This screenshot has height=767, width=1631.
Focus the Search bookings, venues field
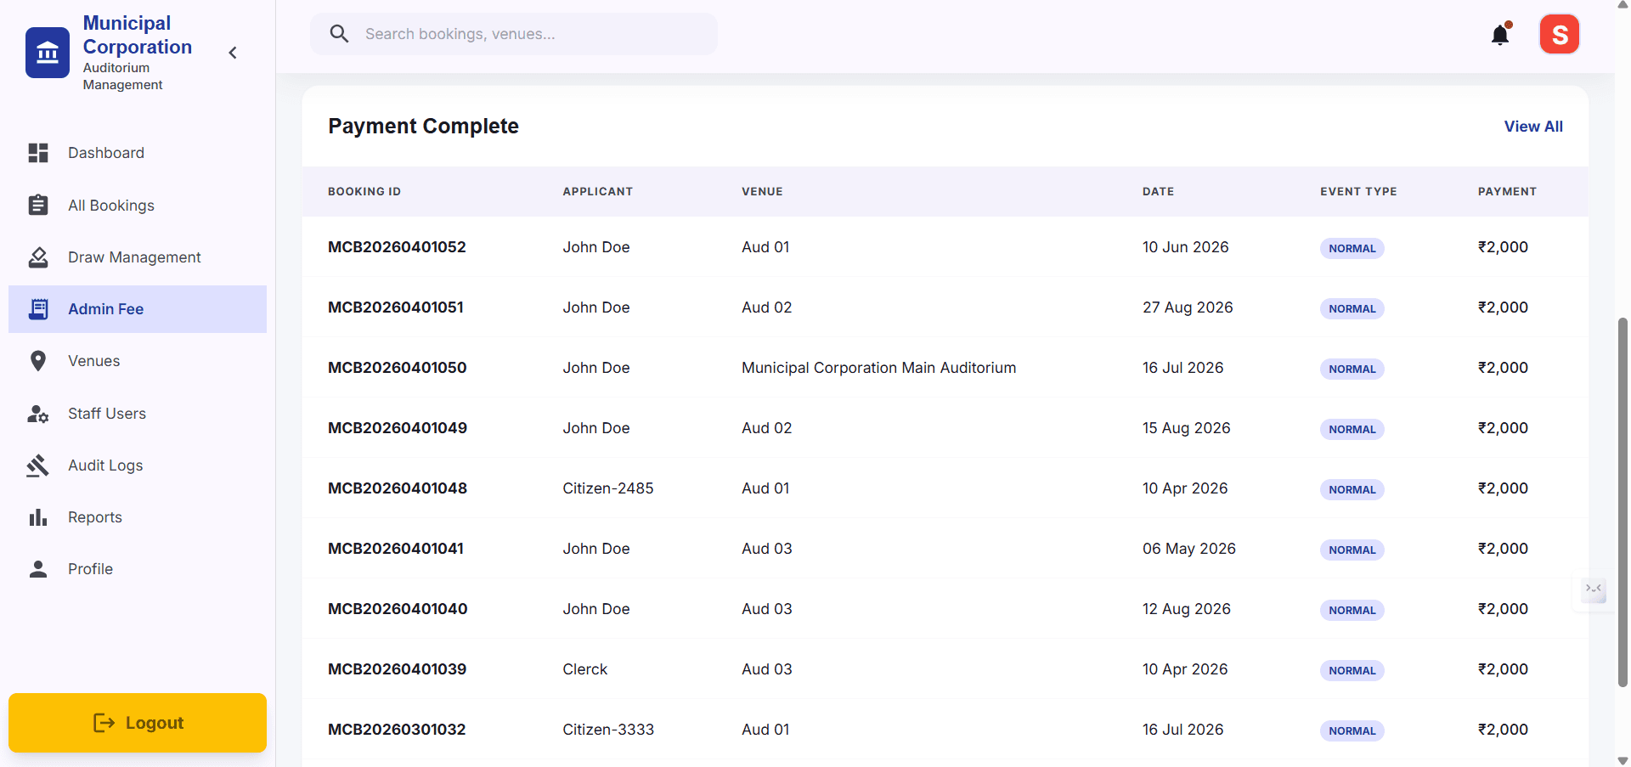514,34
